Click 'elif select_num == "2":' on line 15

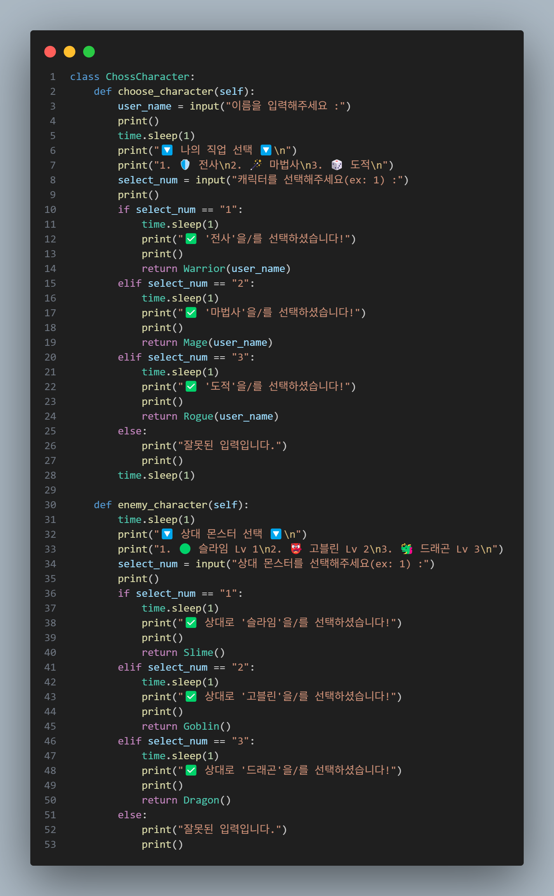coord(186,283)
